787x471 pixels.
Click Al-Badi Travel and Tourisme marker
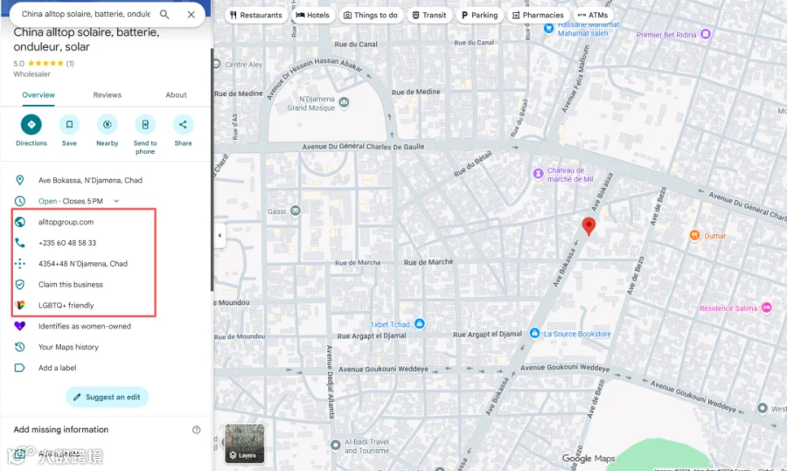point(335,445)
